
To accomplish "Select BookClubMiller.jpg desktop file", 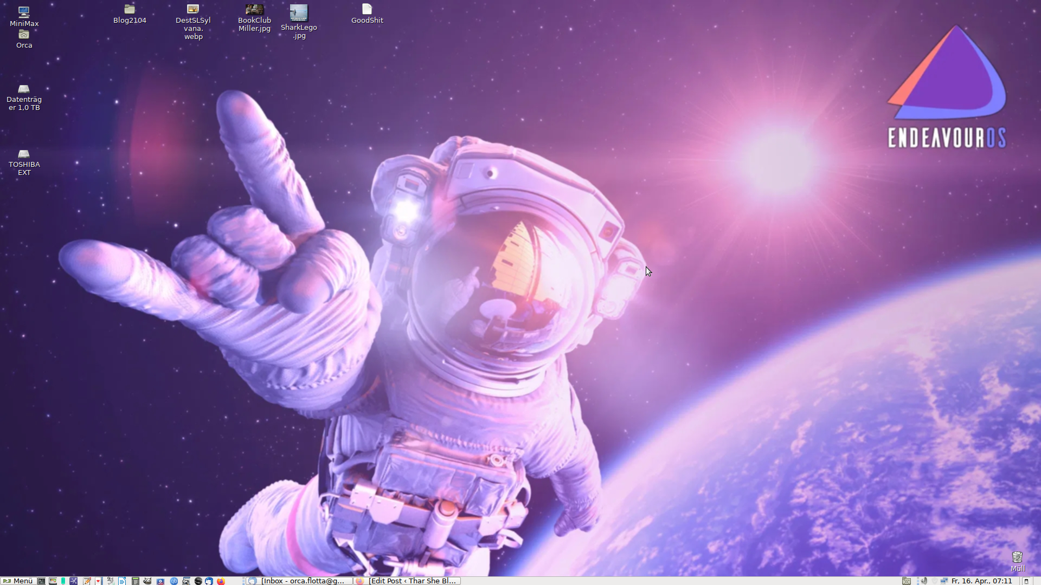I will 254,18.
